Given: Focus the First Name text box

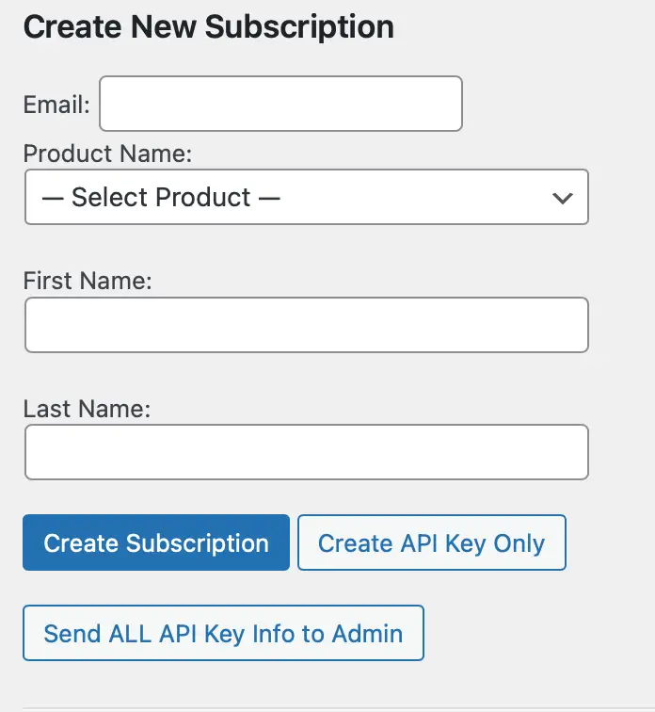Looking at the screenshot, I should click(306, 325).
